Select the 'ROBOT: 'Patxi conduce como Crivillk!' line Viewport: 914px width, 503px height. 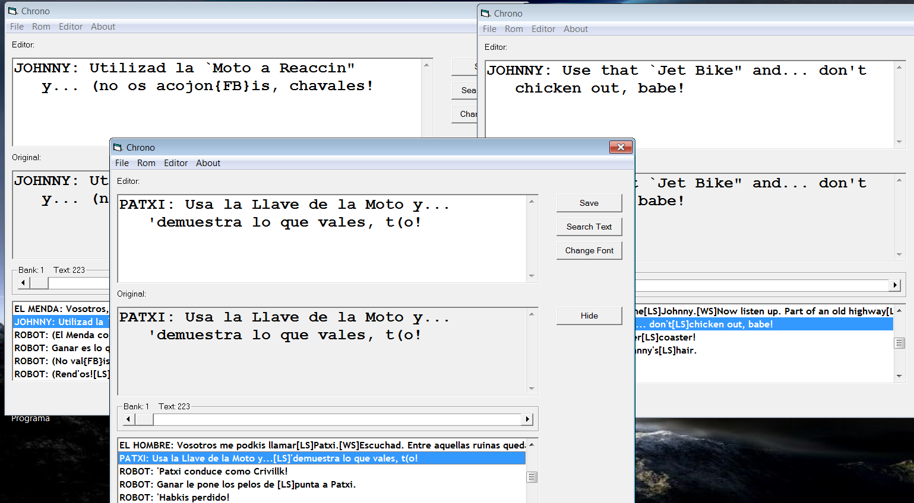(203, 472)
